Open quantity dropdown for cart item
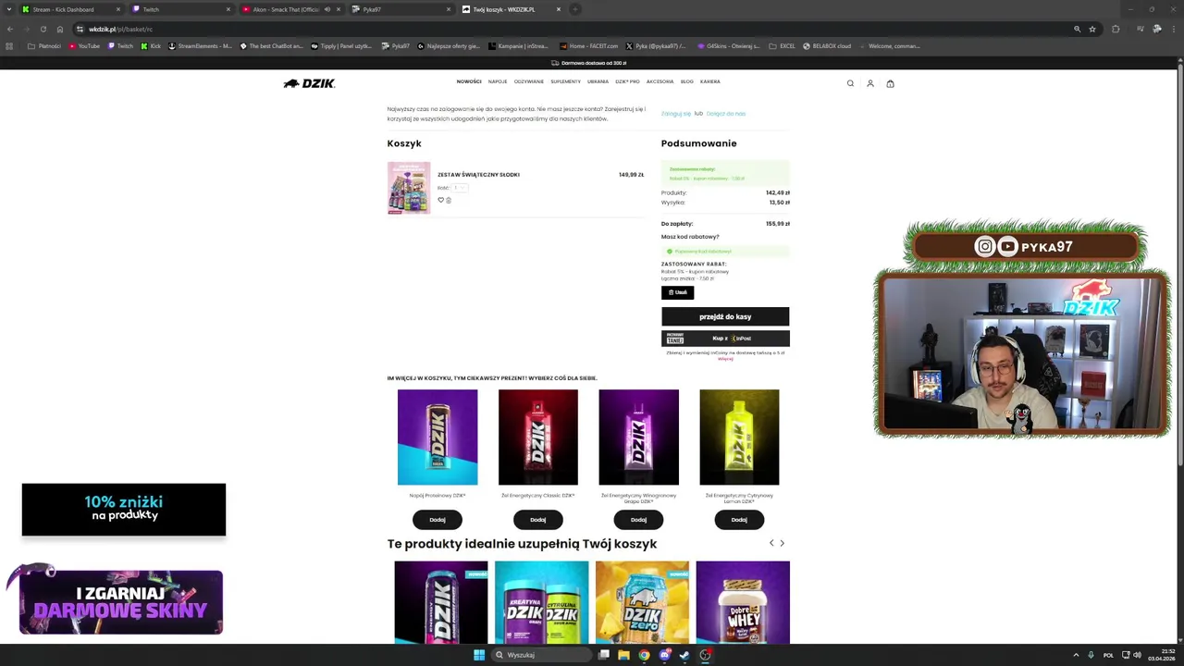This screenshot has height=666, width=1184. pyautogui.click(x=460, y=188)
